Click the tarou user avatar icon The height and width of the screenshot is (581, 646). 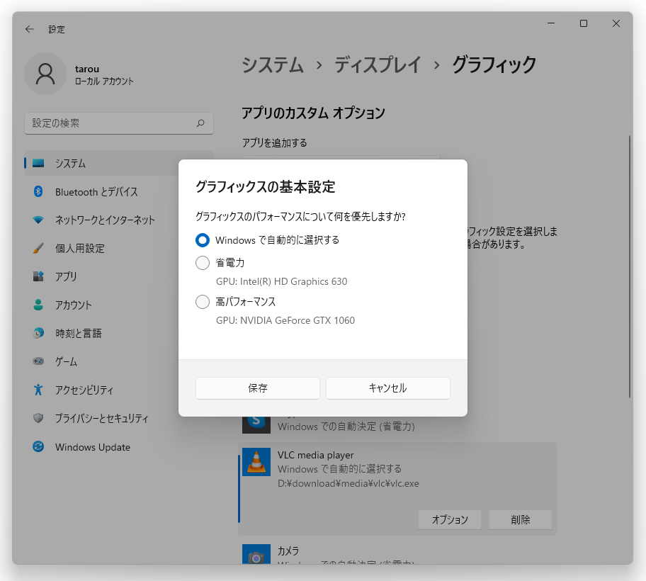45,74
